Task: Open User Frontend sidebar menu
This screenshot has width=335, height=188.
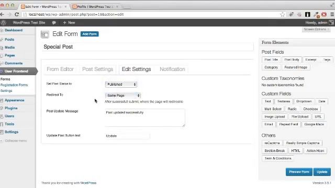Action: pyautogui.click(x=16, y=71)
